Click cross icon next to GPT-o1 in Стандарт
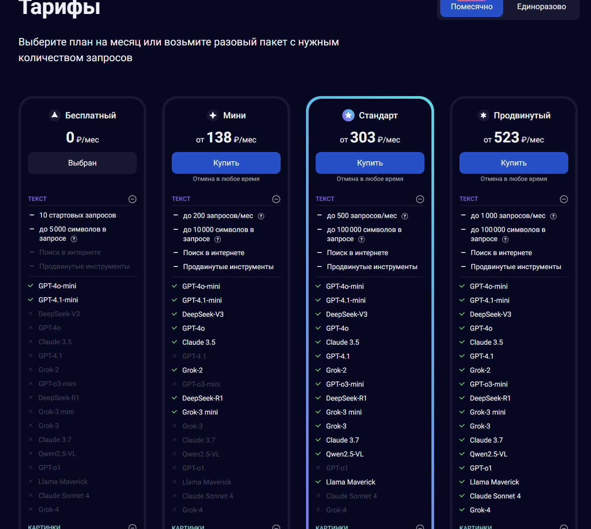Screen dimensions: 591x529 pos(318,468)
